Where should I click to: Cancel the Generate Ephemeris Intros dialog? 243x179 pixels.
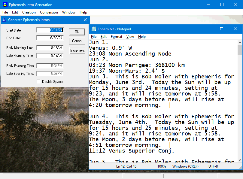77,41
